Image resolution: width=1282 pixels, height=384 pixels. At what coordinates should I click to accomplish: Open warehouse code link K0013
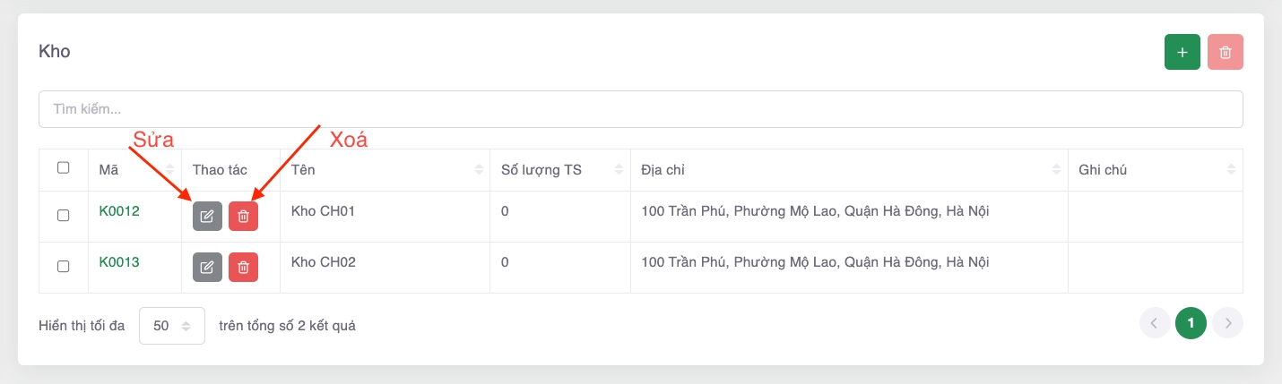click(119, 262)
